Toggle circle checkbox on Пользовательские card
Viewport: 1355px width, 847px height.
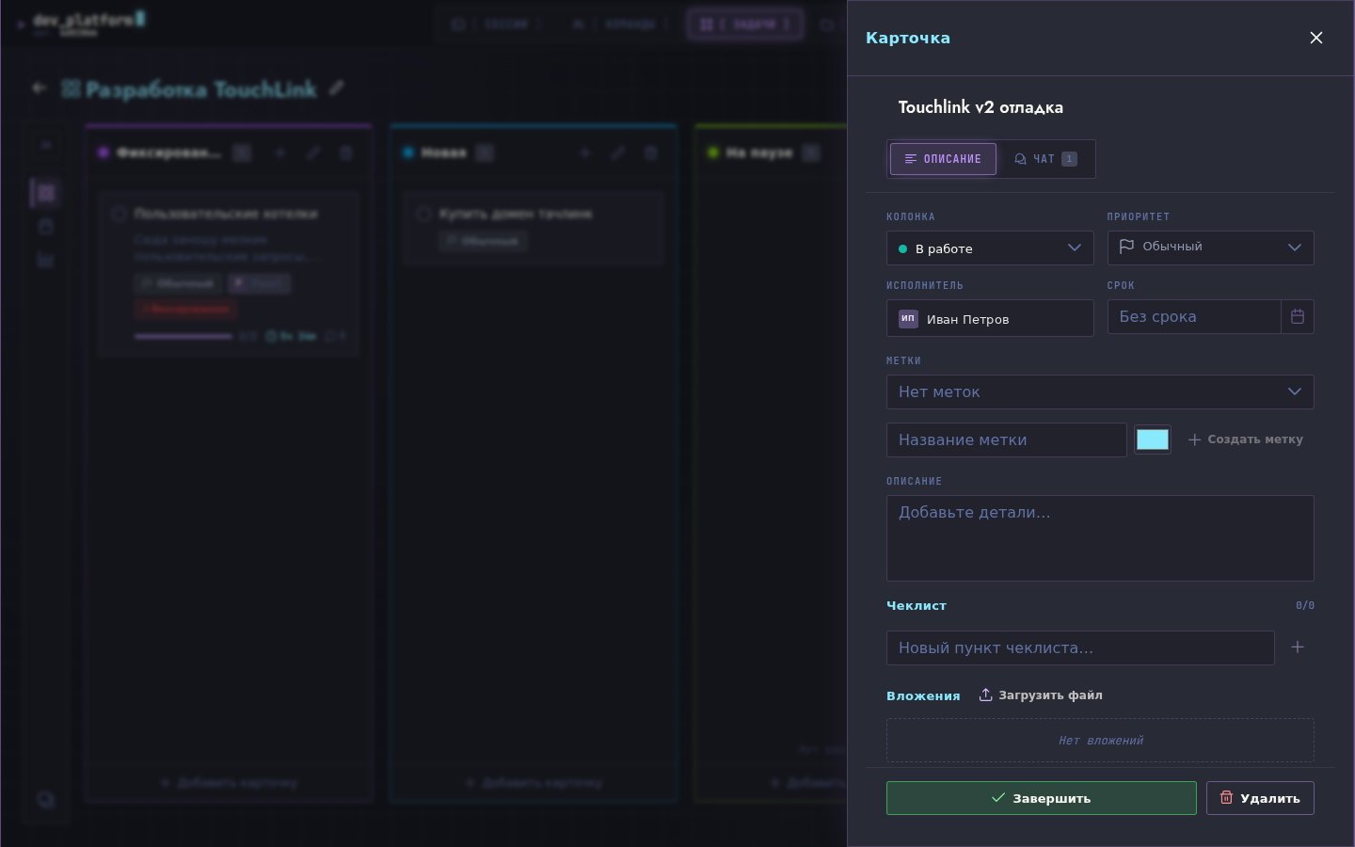pos(119,214)
